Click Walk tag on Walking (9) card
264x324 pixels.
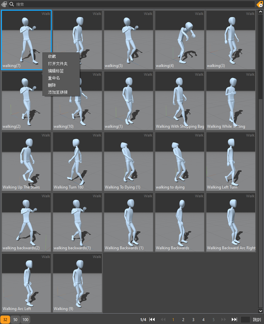tap(97, 257)
